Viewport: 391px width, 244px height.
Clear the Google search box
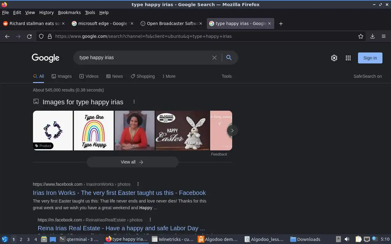(x=214, y=58)
